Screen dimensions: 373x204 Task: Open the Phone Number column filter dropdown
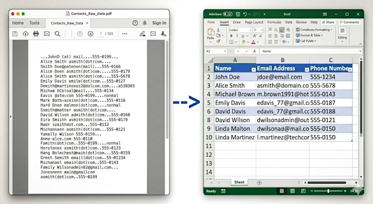[x=350, y=70]
